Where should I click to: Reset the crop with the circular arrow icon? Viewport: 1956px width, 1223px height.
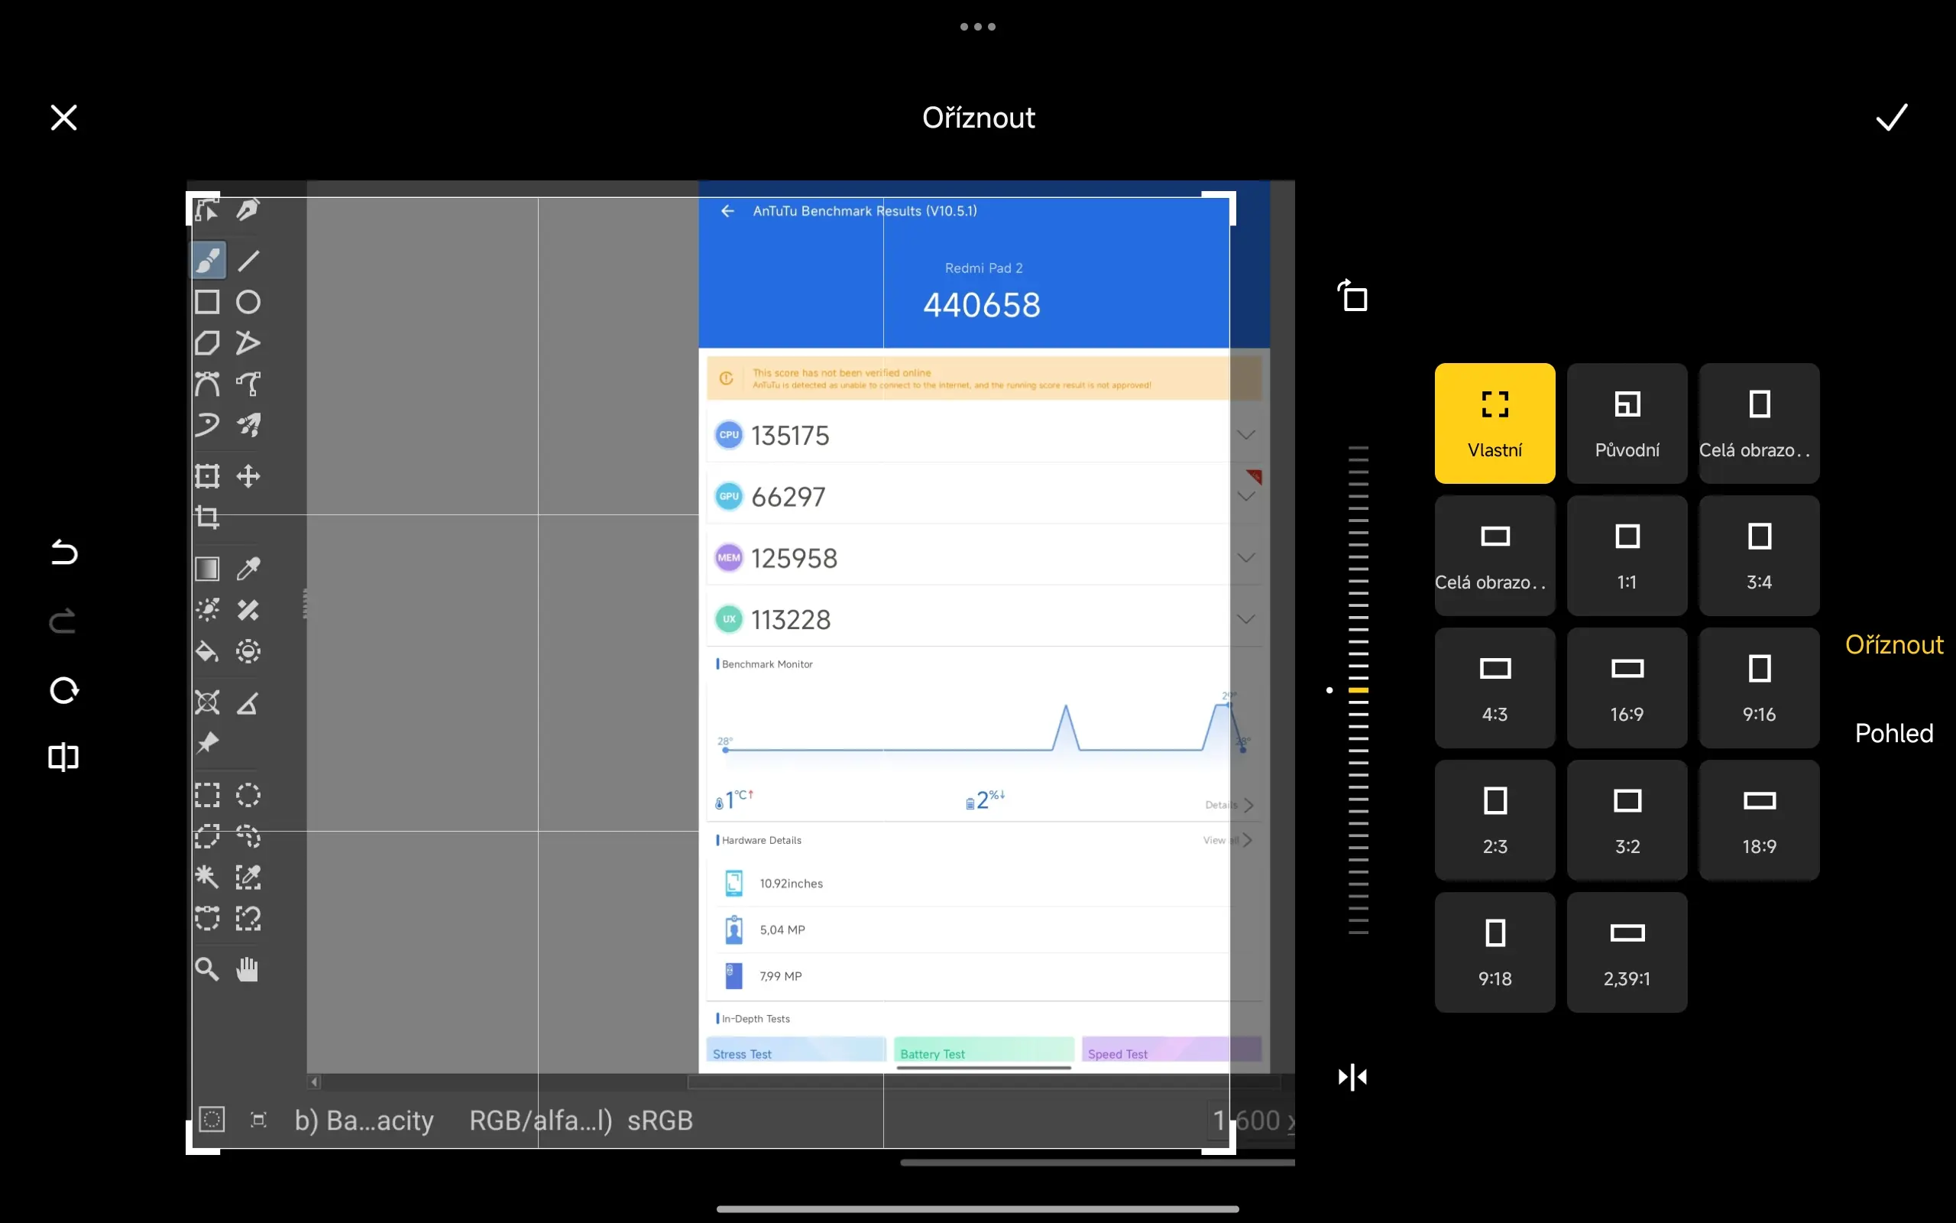point(64,690)
